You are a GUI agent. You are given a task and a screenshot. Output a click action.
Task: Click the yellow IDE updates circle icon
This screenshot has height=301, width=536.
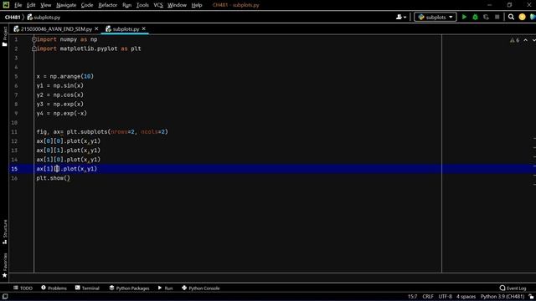pos(522,17)
